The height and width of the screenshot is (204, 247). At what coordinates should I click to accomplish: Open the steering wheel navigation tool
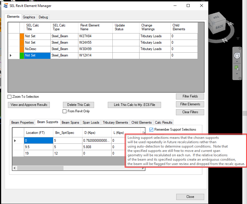pos(237,56)
